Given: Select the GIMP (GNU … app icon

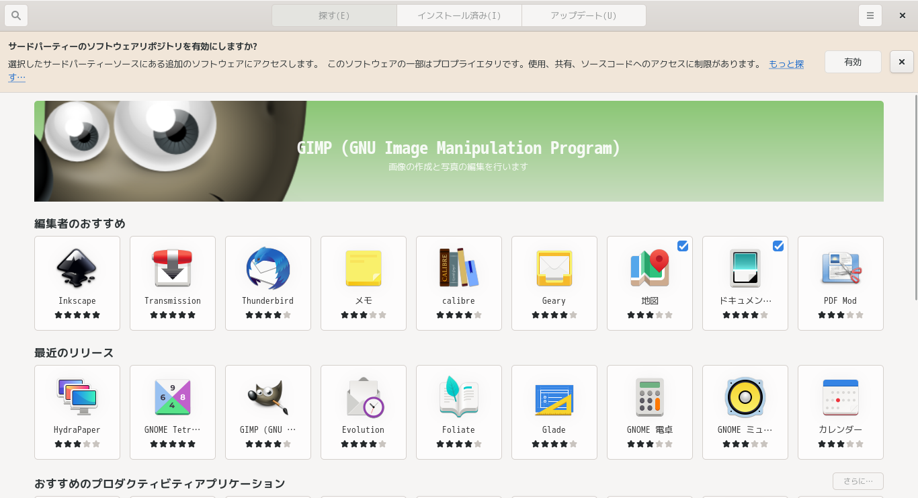Looking at the screenshot, I should pyautogui.click(x=268, y=397).
